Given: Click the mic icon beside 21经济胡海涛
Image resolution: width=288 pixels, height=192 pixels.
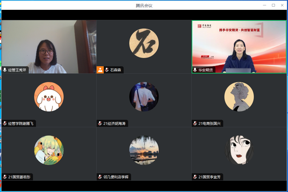Looking at the screenshot, I should [100, 123].
